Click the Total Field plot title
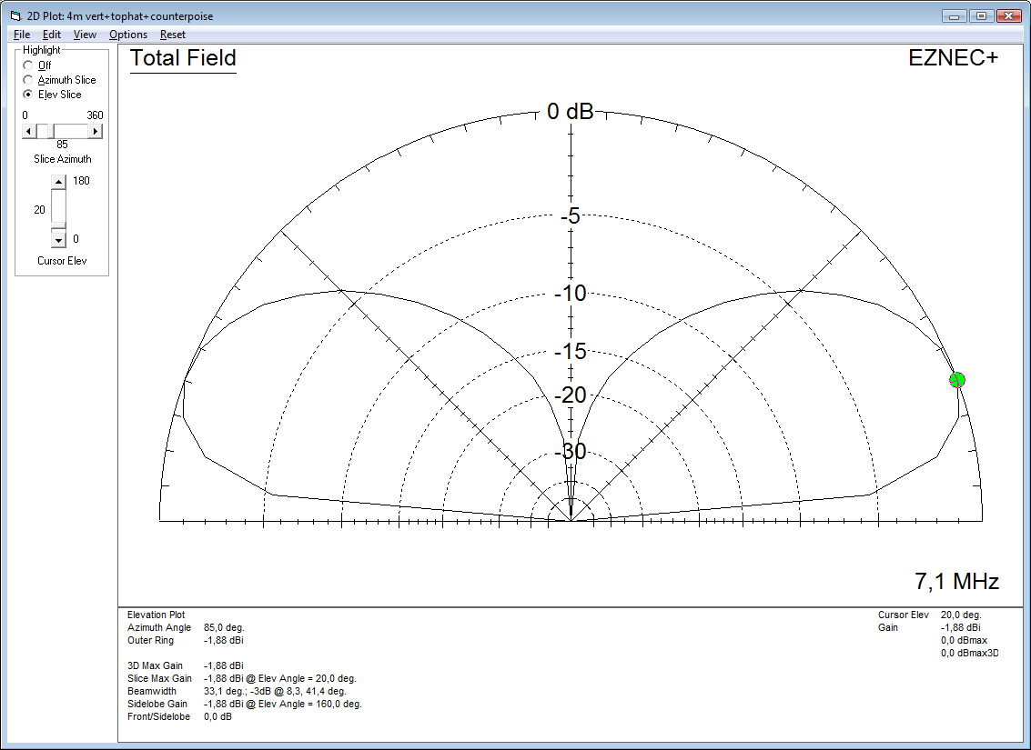This screenshot has height=750, width=1031. (183, 58)
